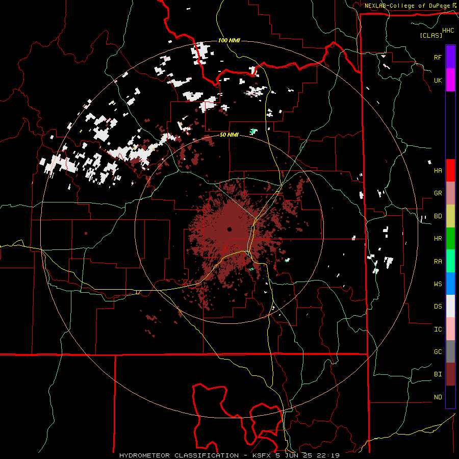459x459 pixels.
Task: Click the HR legend label
Action: (x=438, y=239)
